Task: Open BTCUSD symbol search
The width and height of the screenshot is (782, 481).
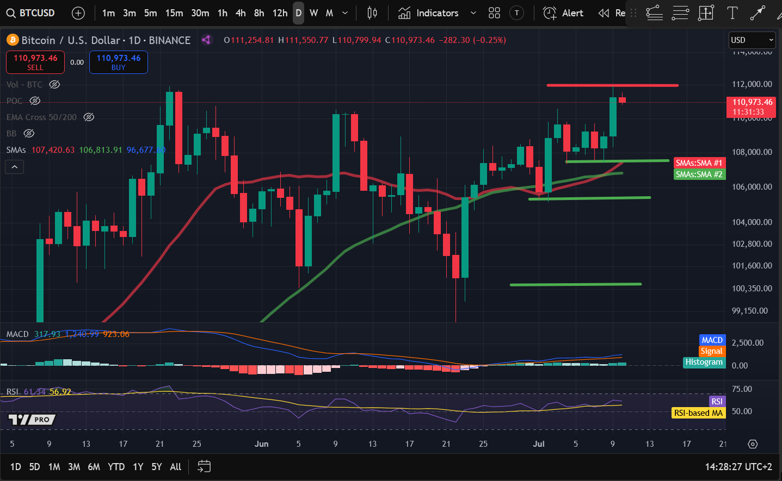Action: pyautogui.click(x=30, y=13)
